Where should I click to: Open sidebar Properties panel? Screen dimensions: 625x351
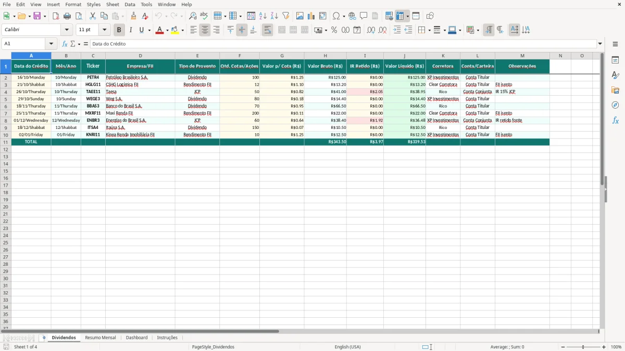615,60
